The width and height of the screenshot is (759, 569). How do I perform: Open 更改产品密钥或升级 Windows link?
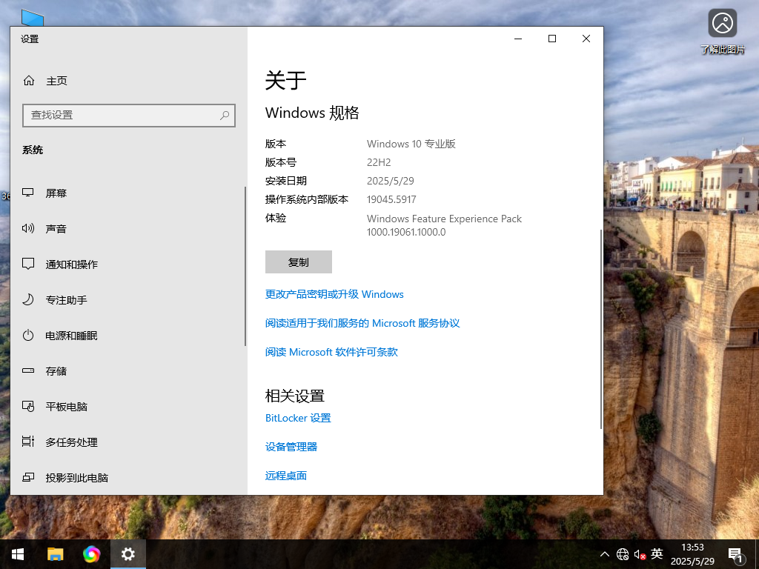tap(334, 294)
